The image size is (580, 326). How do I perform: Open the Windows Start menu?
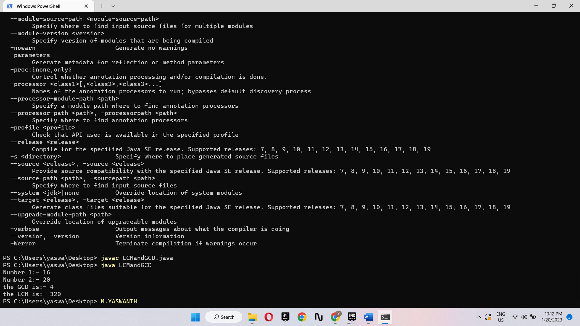[195, 317]
